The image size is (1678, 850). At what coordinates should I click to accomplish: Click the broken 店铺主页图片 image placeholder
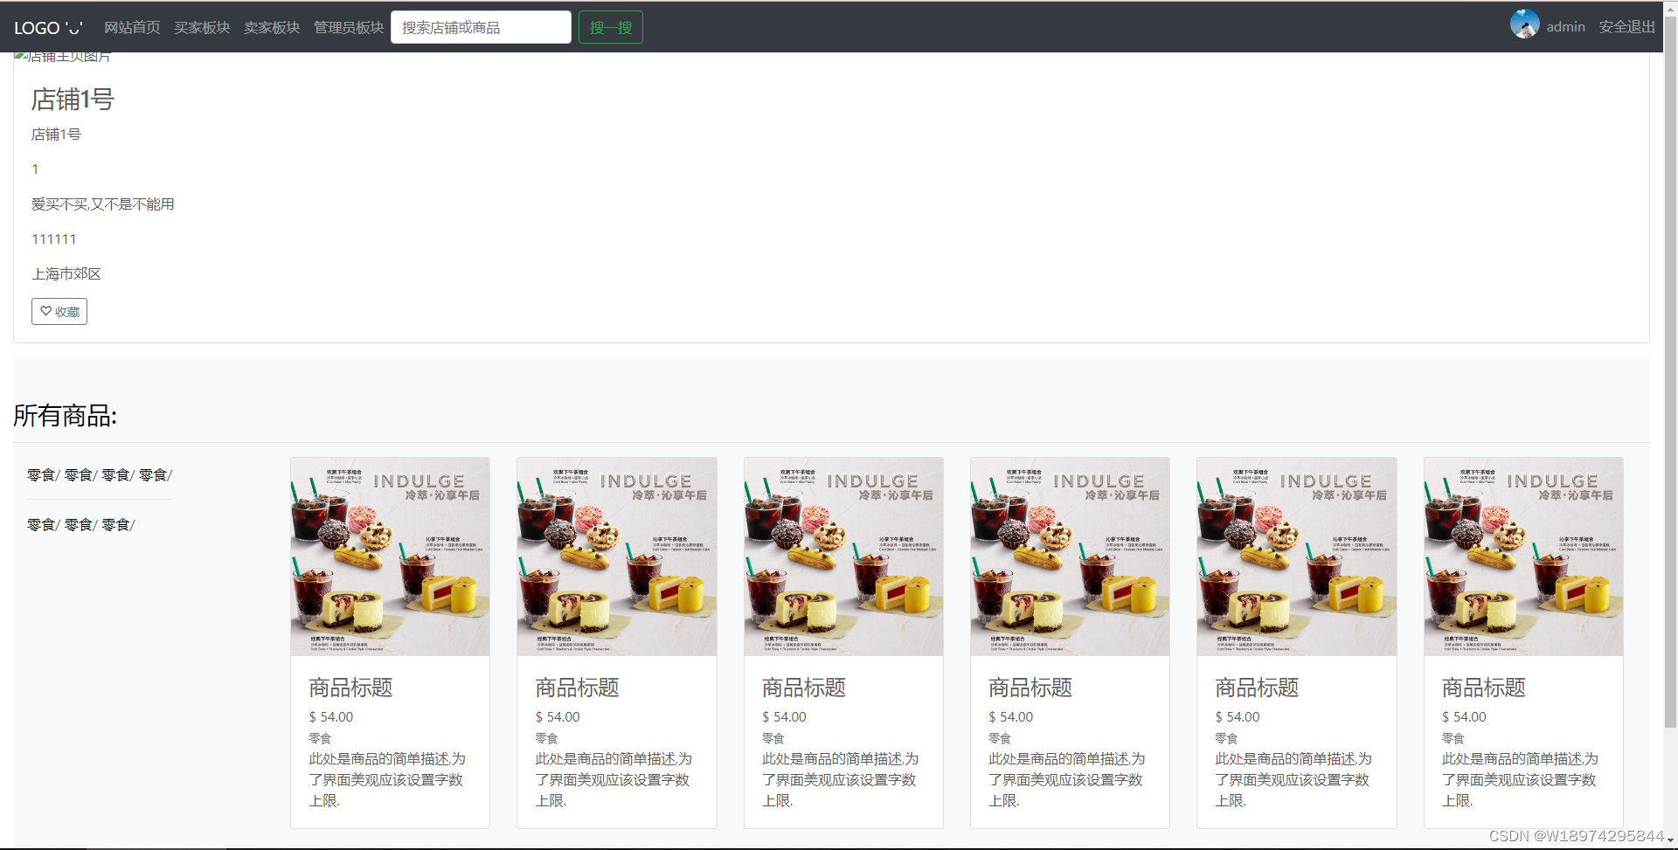pyautogui.click(x=63, y=57)
